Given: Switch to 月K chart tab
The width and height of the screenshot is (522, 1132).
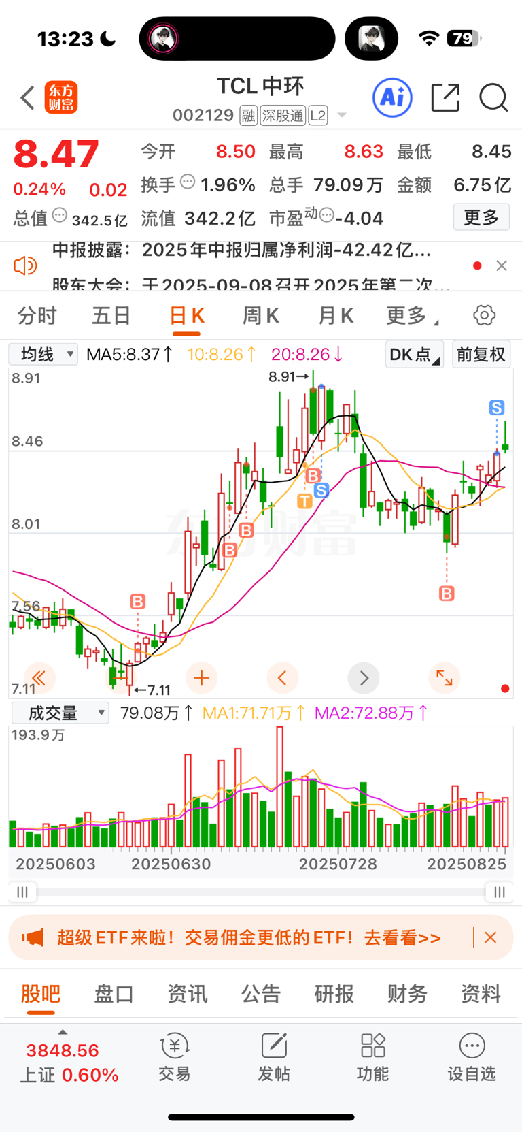Looking at the screenshot, I should point(336,316).
